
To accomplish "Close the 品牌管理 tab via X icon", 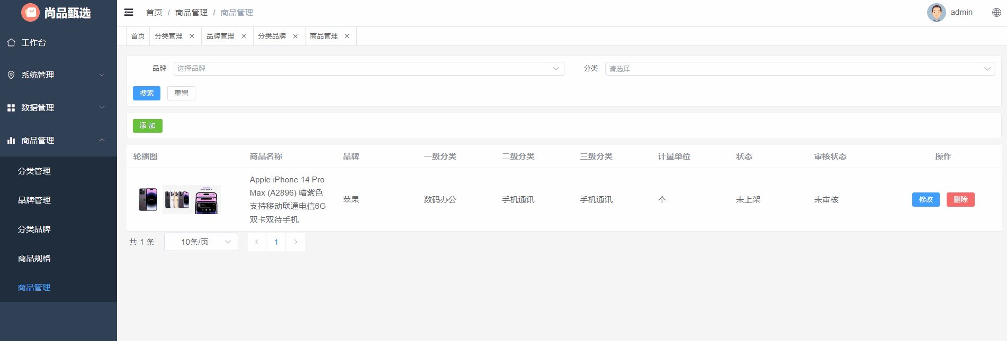I will pos(244,36).
